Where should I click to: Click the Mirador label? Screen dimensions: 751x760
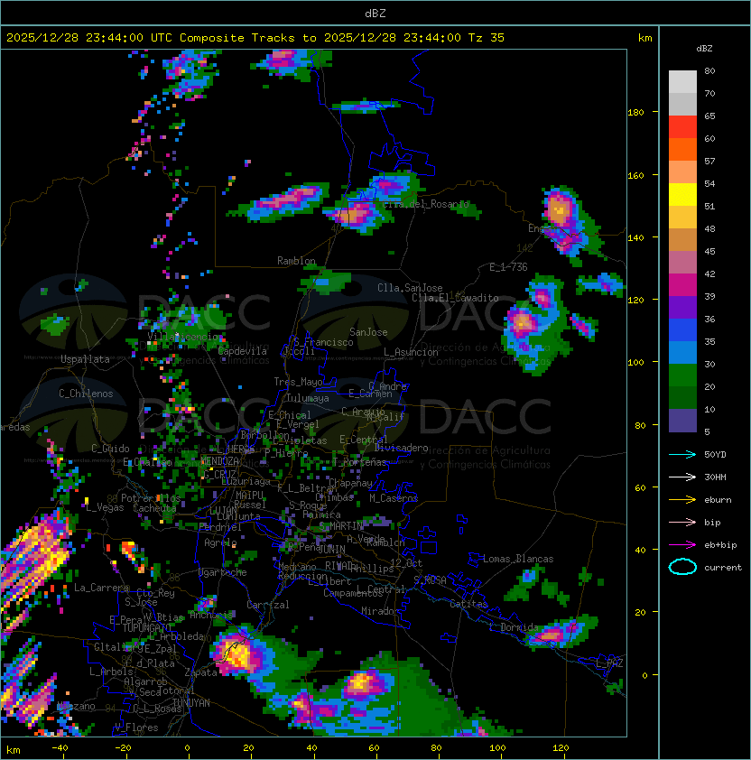(x=381, y=611)
